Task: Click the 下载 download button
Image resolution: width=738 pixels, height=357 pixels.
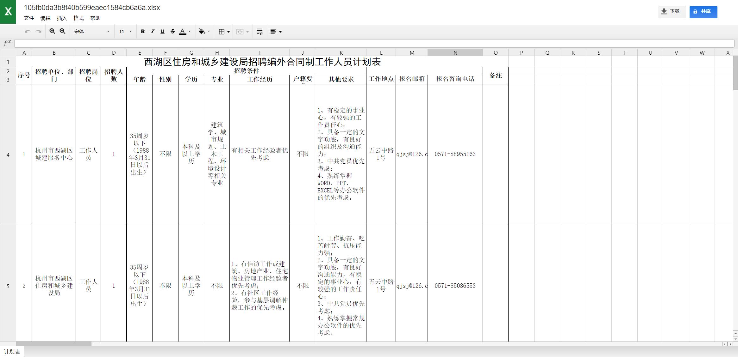Action: (672, 11)
